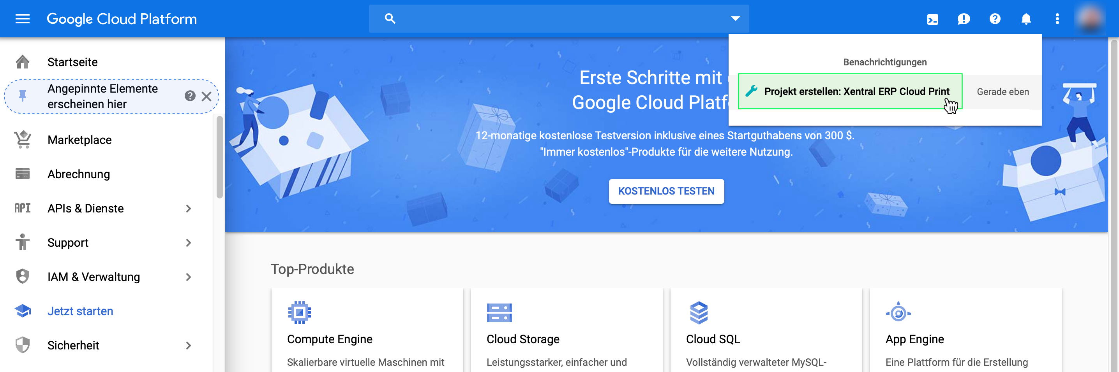This screenshot has width=1119, height=372.
Task: Open the help question mark icon
Action: (x=995, y=19)
